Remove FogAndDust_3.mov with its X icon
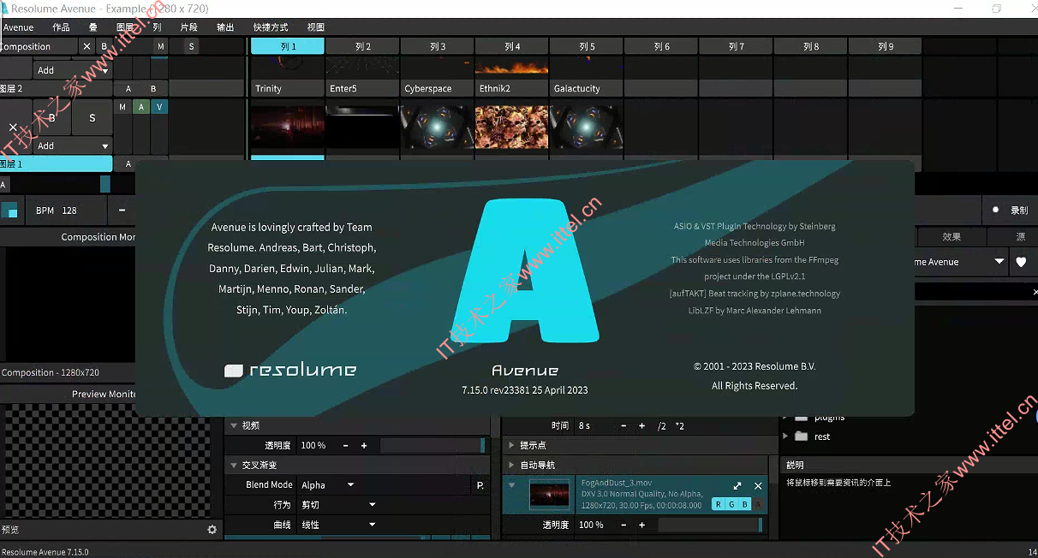1038x558 pixels. (x=758, y=485)
